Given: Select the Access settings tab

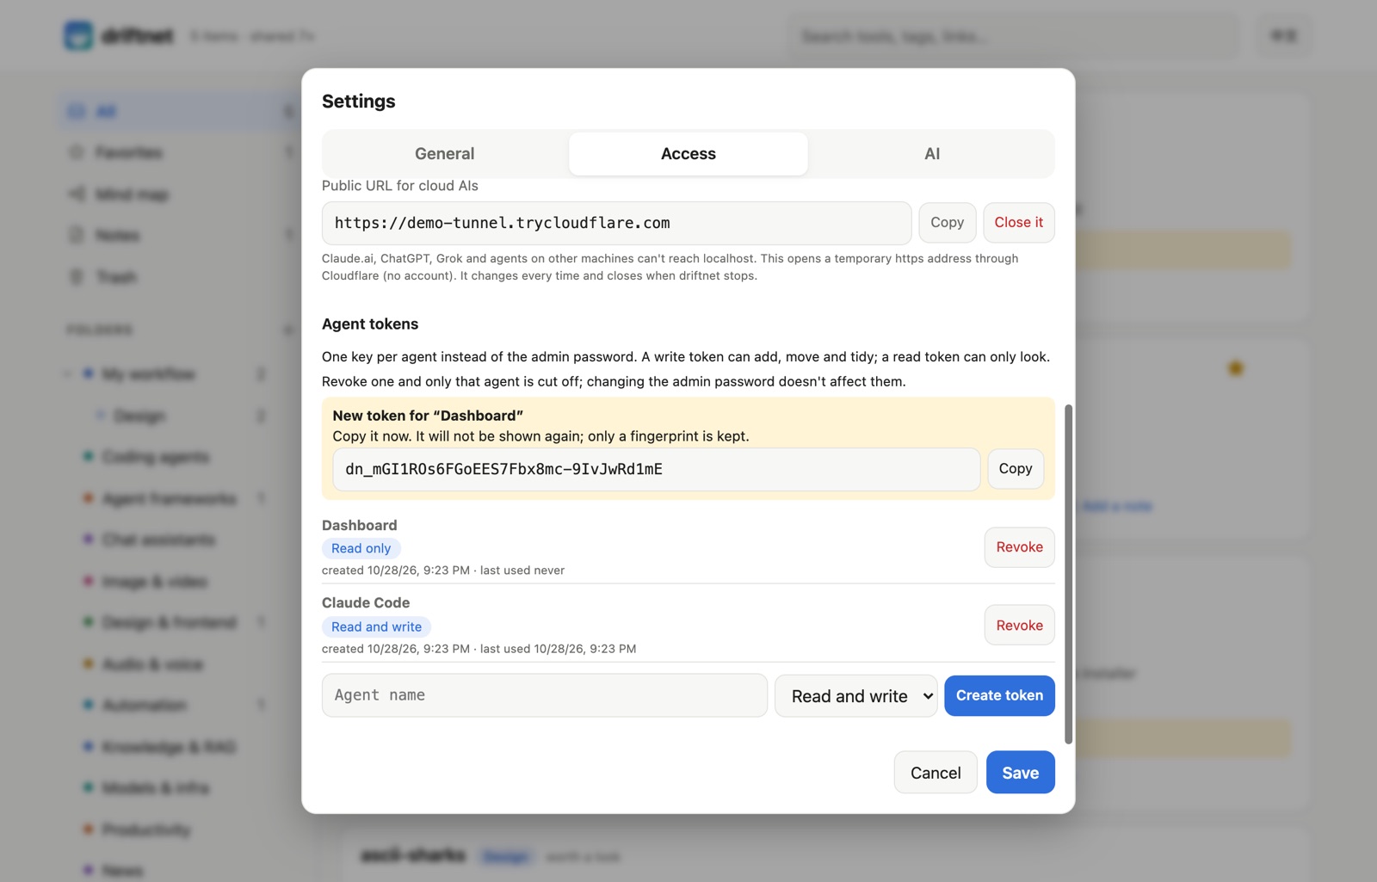Looking at the screenshot, I should pos(688,154).
